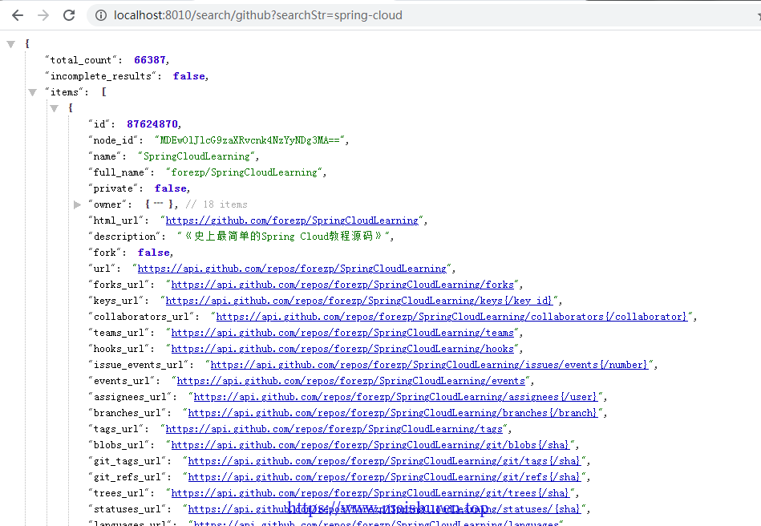The image size is (761, 526).
Task: Click the total_count value 66387
Action: tap(149, 60)
